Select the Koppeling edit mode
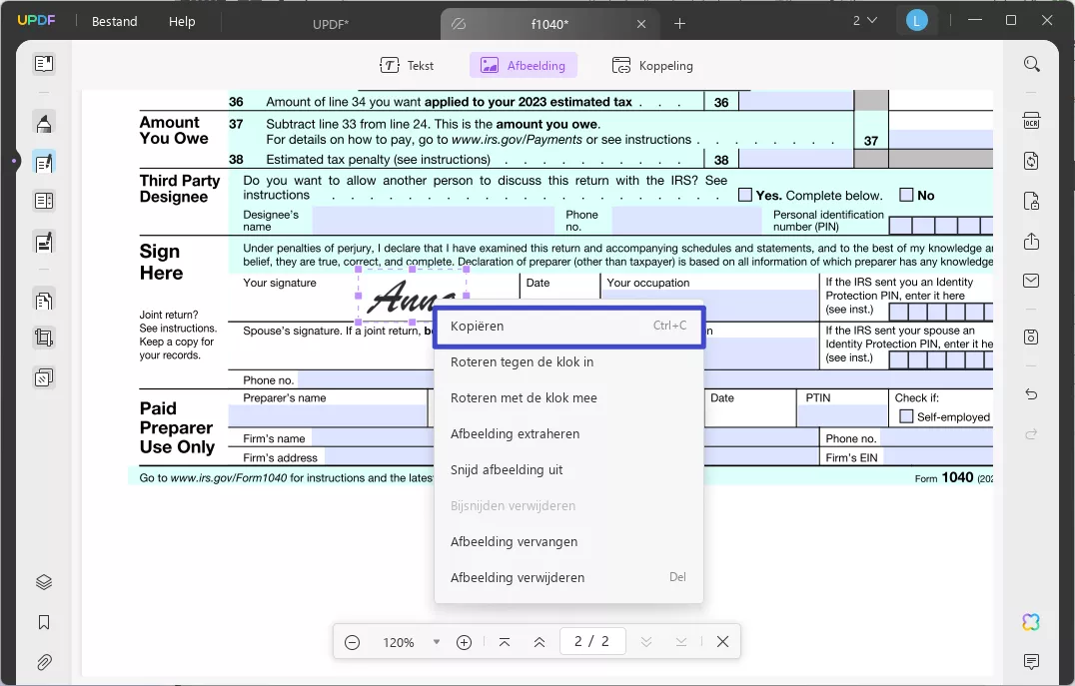This screenshot has height=686, width=1075. pyautogui.click(x=652, y=66)
